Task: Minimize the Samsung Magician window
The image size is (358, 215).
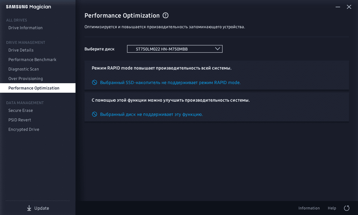Action: point(338,7)
